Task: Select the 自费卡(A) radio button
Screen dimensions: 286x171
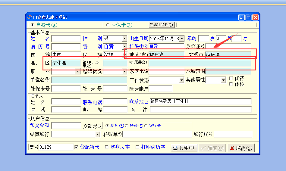Action: pos(33,25)
